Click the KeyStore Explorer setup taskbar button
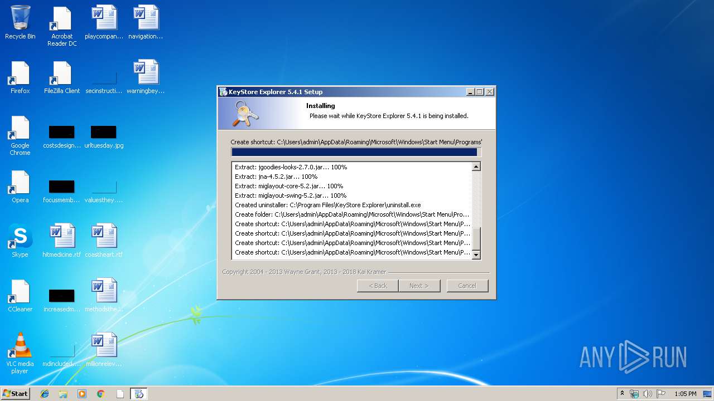Image resolution: width=714 pixels, height=401 pixels. point(139,394)
